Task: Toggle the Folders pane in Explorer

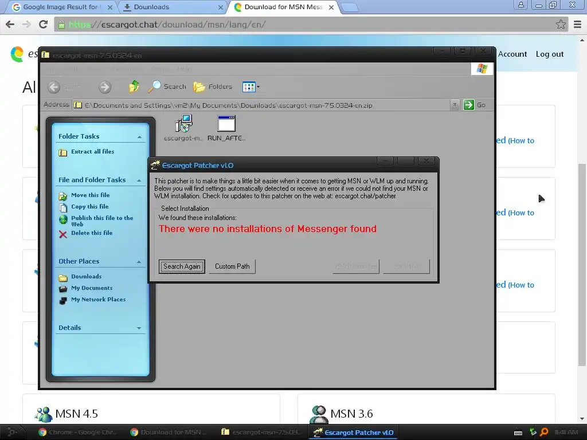Action: coord(213,87)
